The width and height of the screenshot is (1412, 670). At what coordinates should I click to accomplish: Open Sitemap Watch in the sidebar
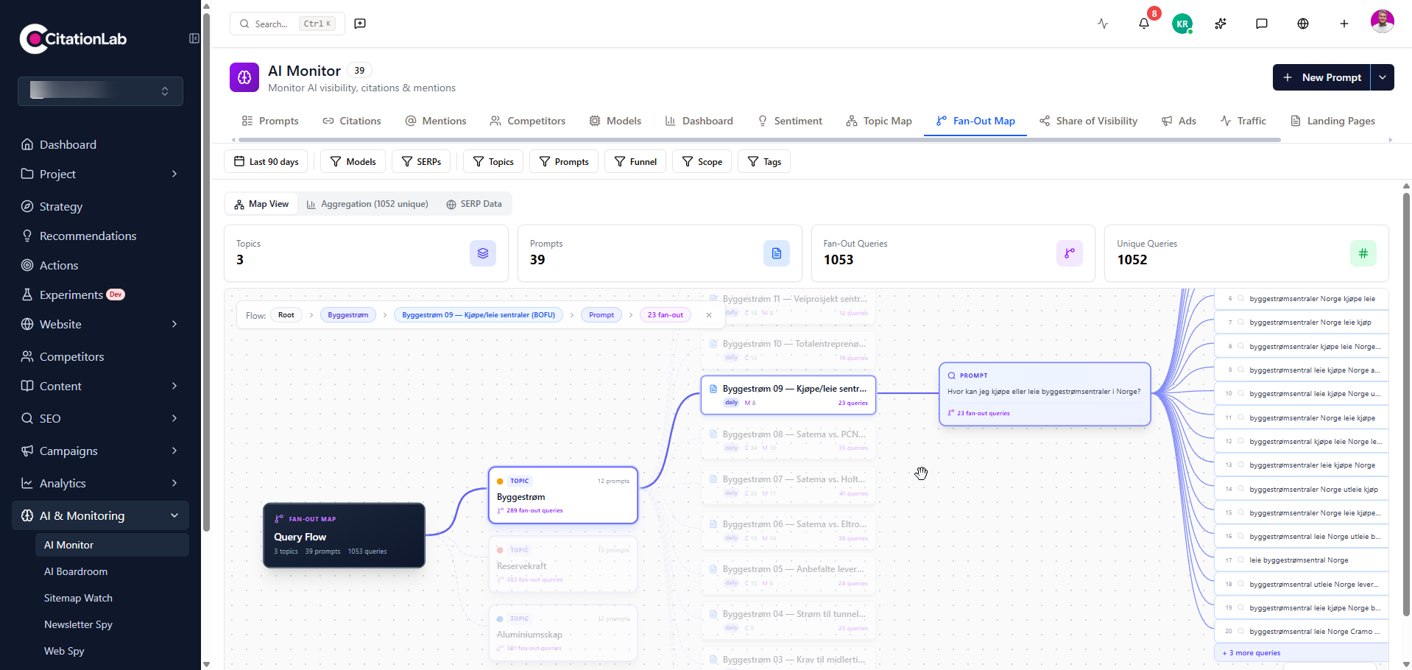coord(112,598)
